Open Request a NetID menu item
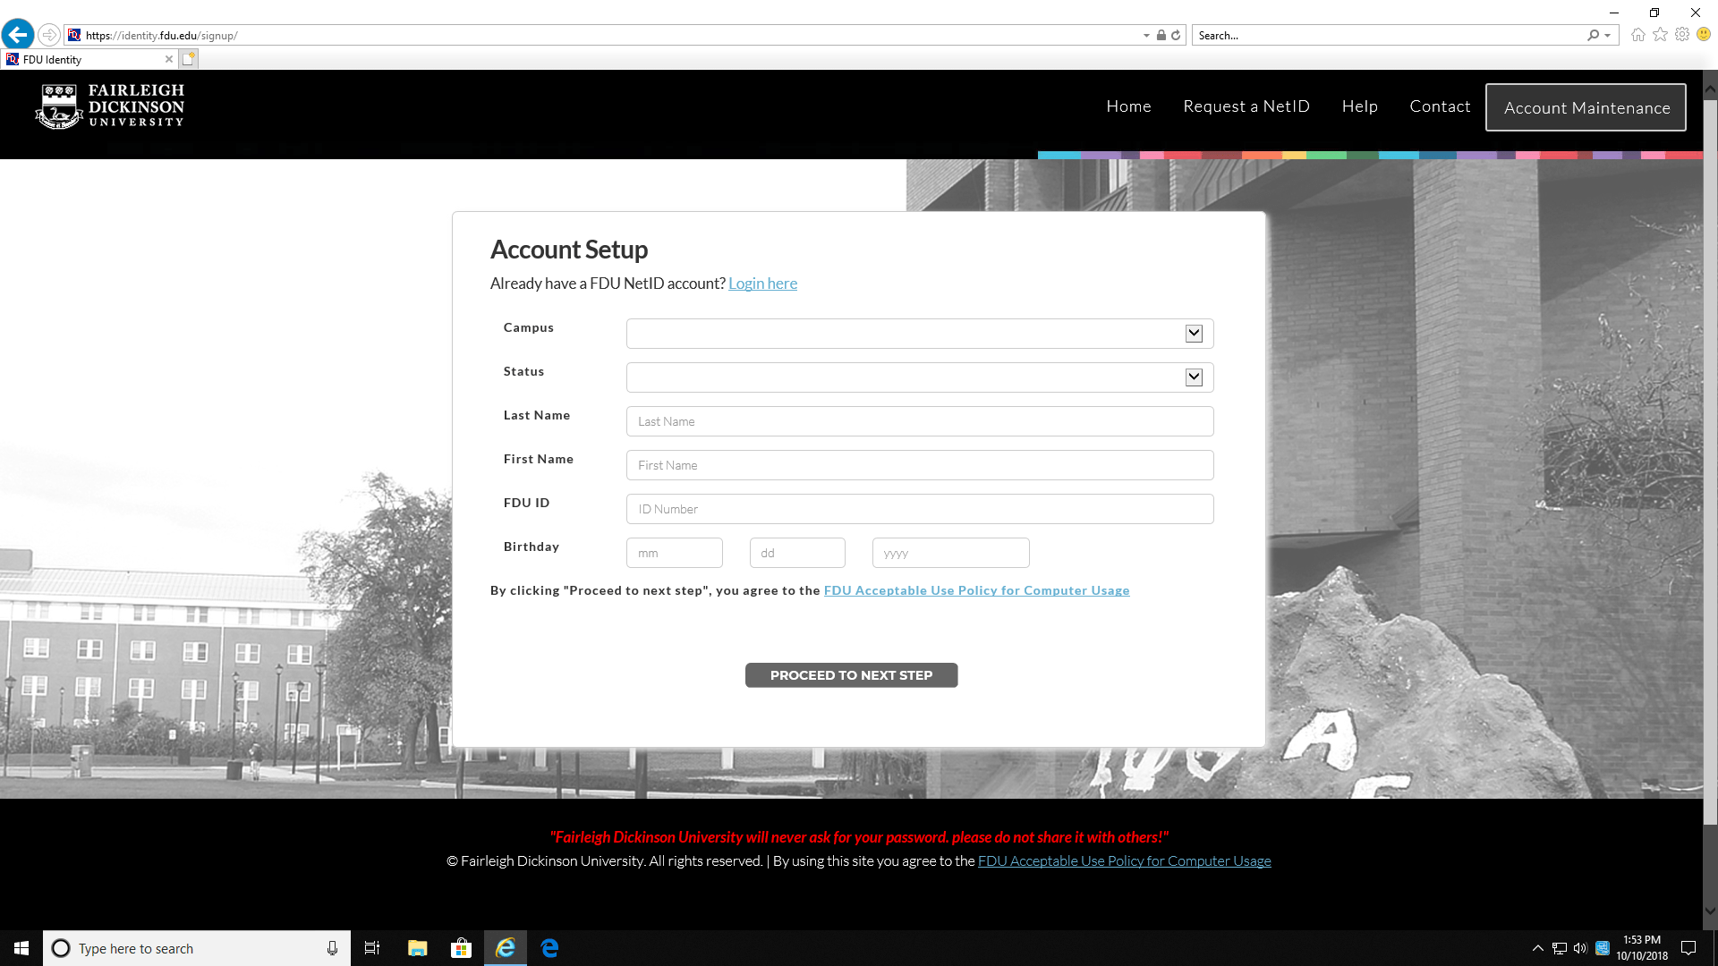The image size is (1718, 966). click(1246, 106)
